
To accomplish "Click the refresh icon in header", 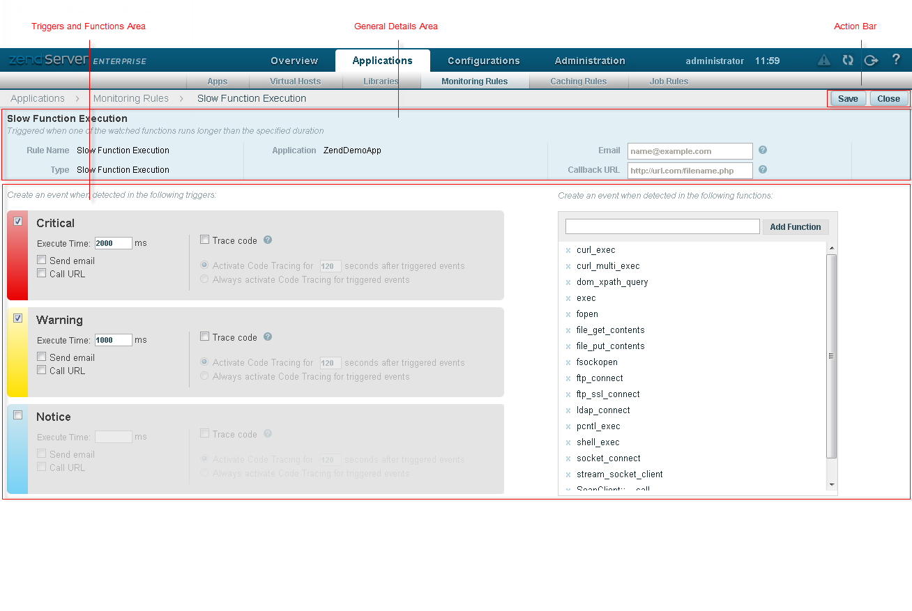I will click(x=847, y=61).
